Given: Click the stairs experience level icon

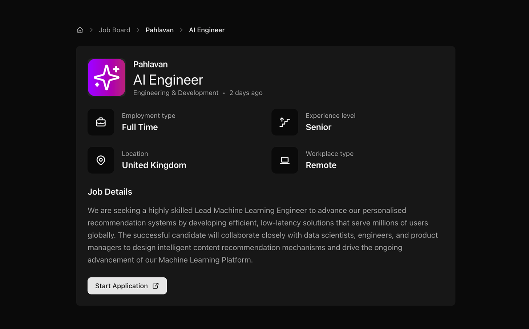Looking at the screenshot, I should 285,122.
